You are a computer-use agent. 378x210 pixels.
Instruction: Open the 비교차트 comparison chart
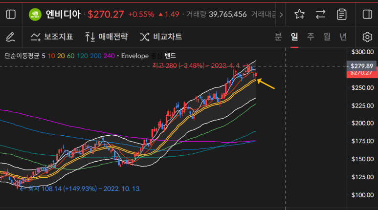pos(161,37)
